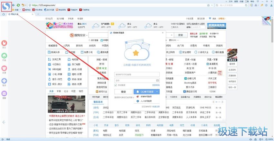The height and width of the screenshot is (141, 274).
Task: Click the golden key password icon
Action: (x=262, y=5)
